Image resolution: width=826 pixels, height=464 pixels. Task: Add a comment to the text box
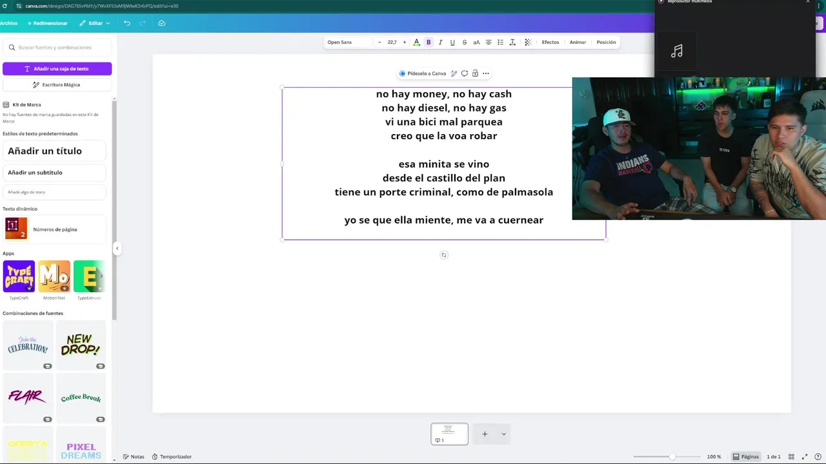pos(464,73)
